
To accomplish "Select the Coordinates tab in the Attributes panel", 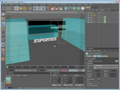I will click(104, 56).
